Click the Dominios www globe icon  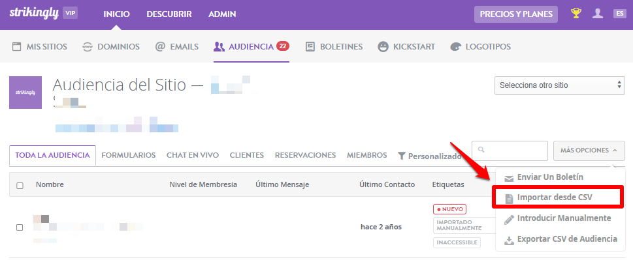pyautogui.click(x=87, y=47)
